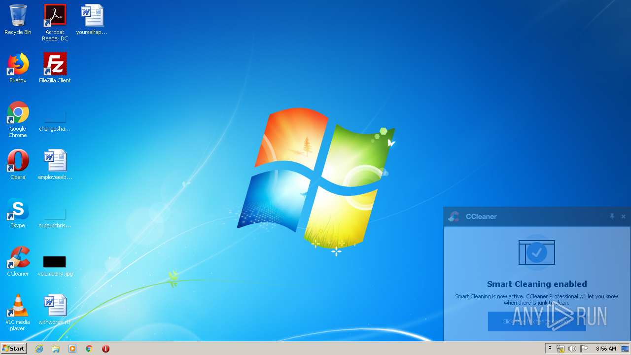631x355 pixels.
Task: Open the Opera desktop shortcut
Action: [18, 165]
